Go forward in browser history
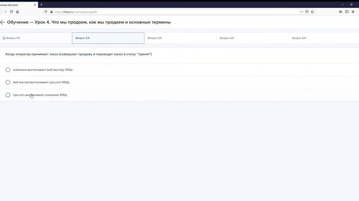This screenshot has height=201, width=359. 5,12
